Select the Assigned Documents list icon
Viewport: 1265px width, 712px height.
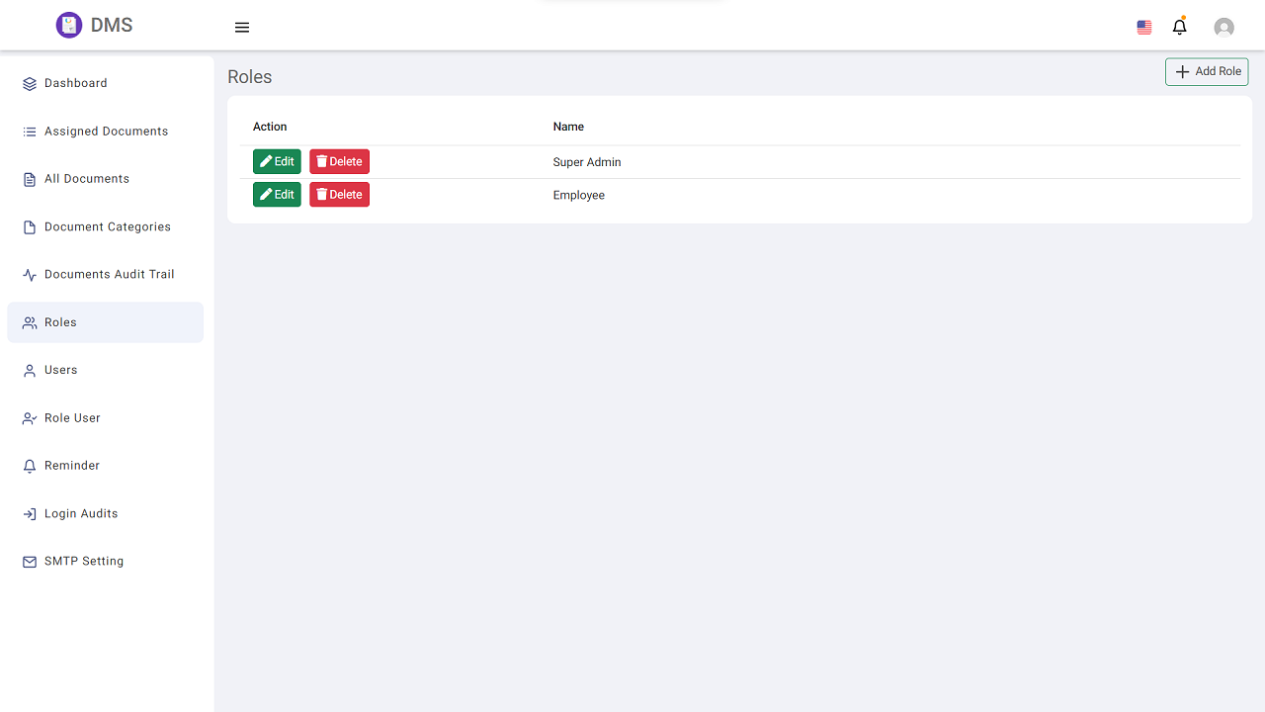29,131
